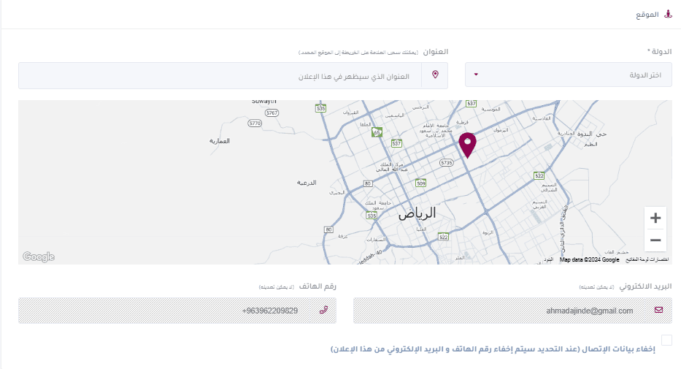Screen dimensions: 681x369
Task: Click the الموقع section icon
Action: pos(669,15)
